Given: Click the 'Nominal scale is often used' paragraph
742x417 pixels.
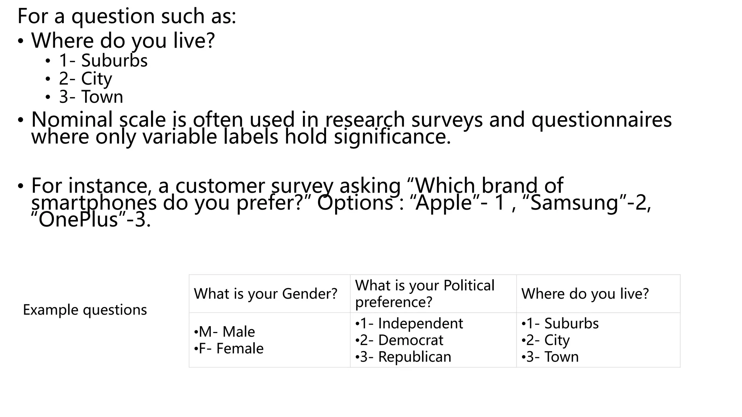Looking at the screenshot, I should click(351, 119).
